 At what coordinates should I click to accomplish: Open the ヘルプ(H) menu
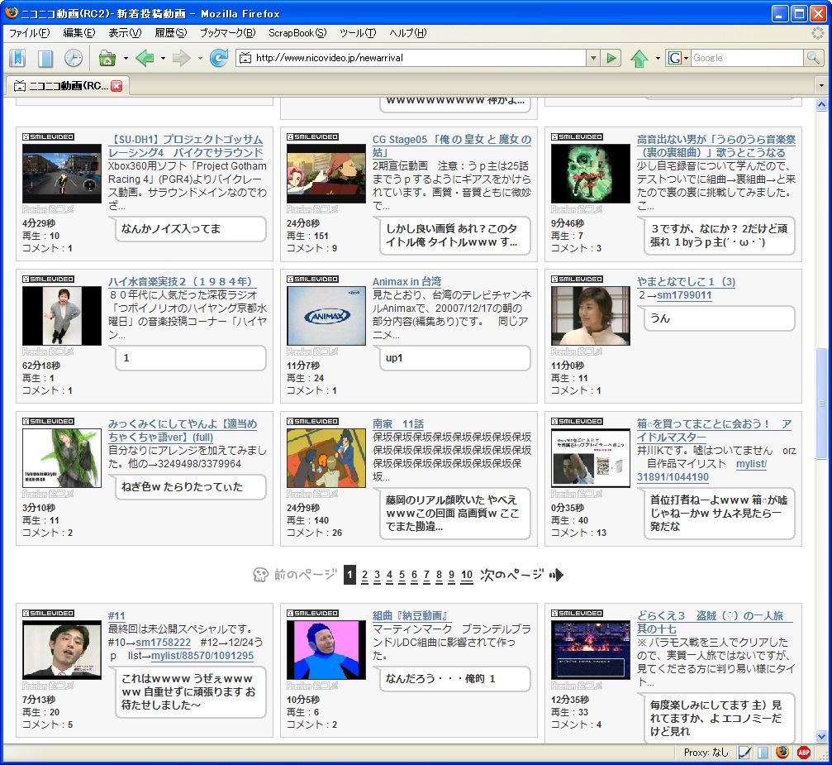[407, 33]
